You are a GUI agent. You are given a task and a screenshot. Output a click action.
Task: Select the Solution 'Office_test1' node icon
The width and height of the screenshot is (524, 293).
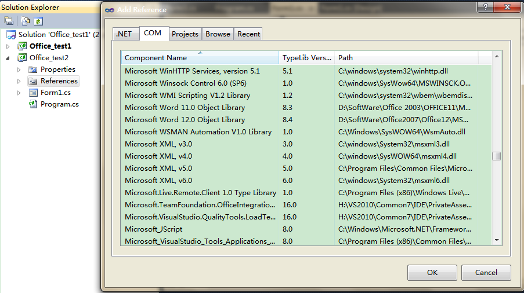11,35
